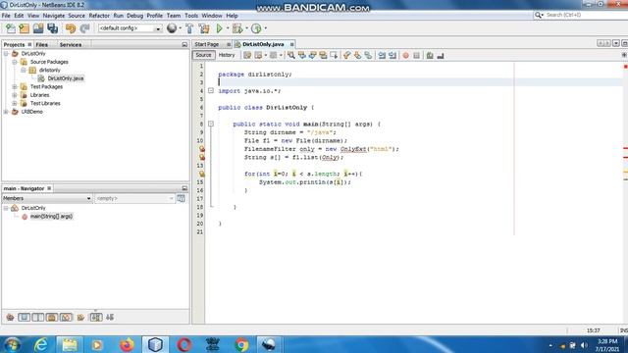The image size is (628, 353).
Task: Collapse the DirListOnly project node
Action: 6,54
